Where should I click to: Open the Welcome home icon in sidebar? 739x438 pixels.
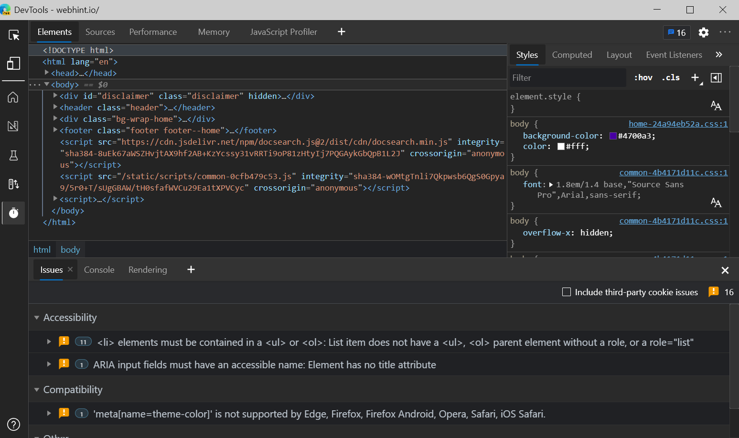(x=13, y=97)
